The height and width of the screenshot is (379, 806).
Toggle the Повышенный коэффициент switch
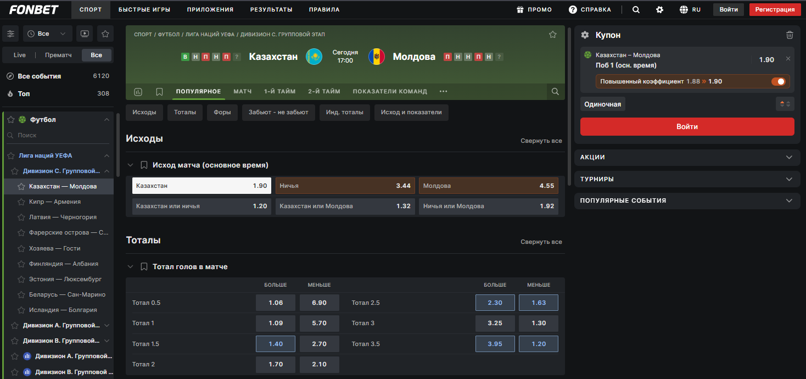[x=779, y=81]
